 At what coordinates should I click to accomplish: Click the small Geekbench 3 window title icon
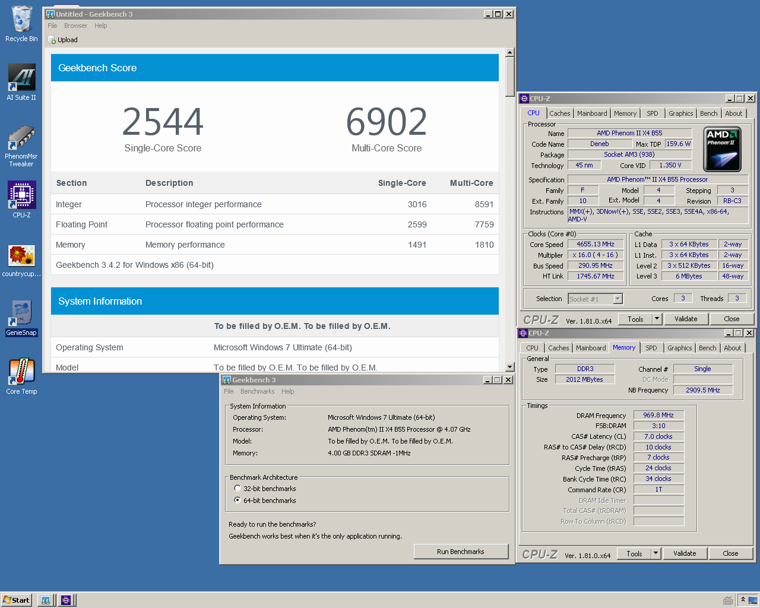(x=226, y=380)
